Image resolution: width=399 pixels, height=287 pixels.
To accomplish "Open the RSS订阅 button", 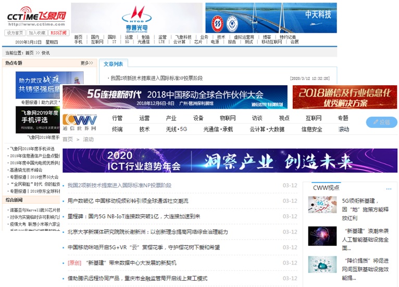I will (58, 33).
